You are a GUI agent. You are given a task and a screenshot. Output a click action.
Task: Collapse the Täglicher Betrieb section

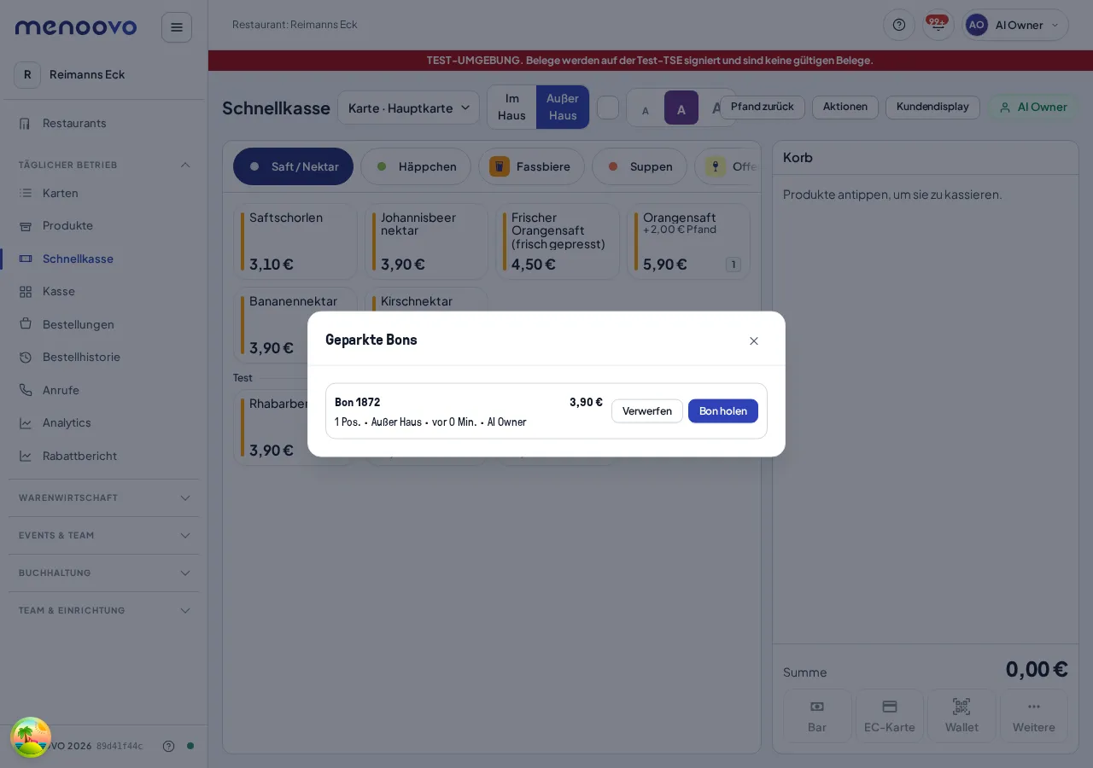(x=103, y=165)
